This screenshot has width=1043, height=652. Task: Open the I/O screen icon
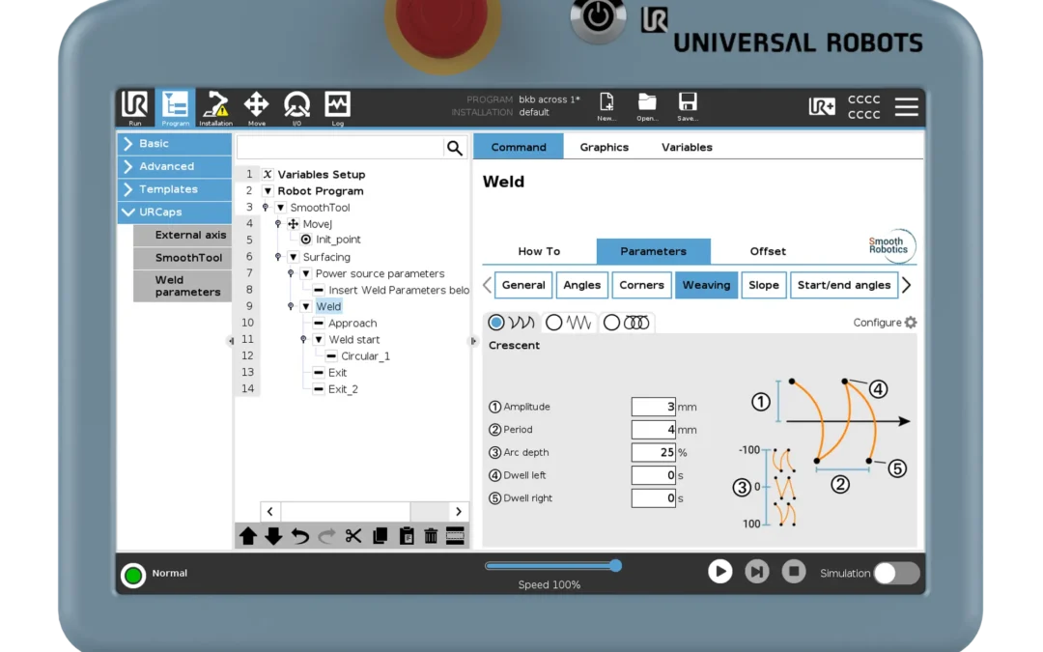click(296, 107)
